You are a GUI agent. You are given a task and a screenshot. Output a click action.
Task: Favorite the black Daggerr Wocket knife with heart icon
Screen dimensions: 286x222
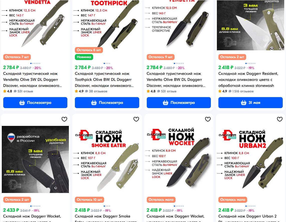click(64, 119)
